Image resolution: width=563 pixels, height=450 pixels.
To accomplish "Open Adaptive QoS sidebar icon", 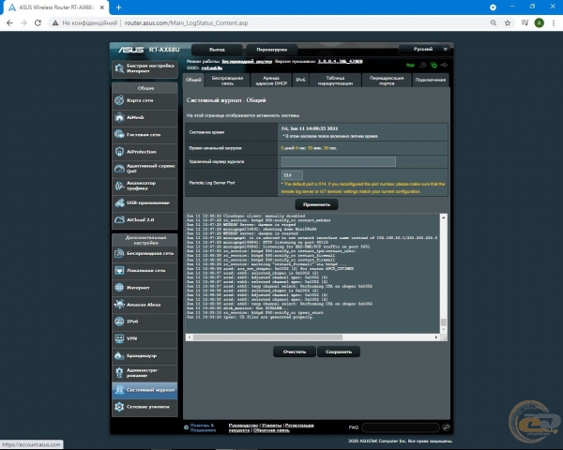I will pos(119,169).
